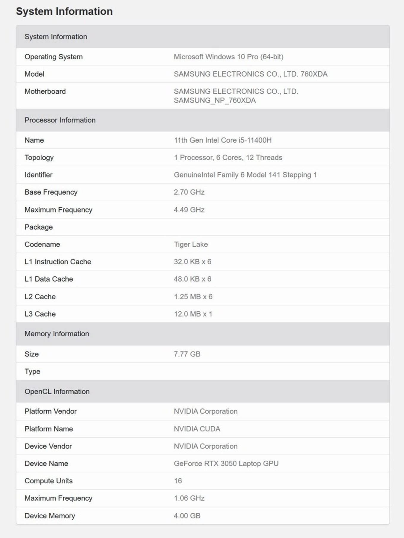Image resolution: width=404 pixels, height=538 pixels.
Task: Click 'NVIDIA Corporation' in Platform Vendor row
Action: 206,411
